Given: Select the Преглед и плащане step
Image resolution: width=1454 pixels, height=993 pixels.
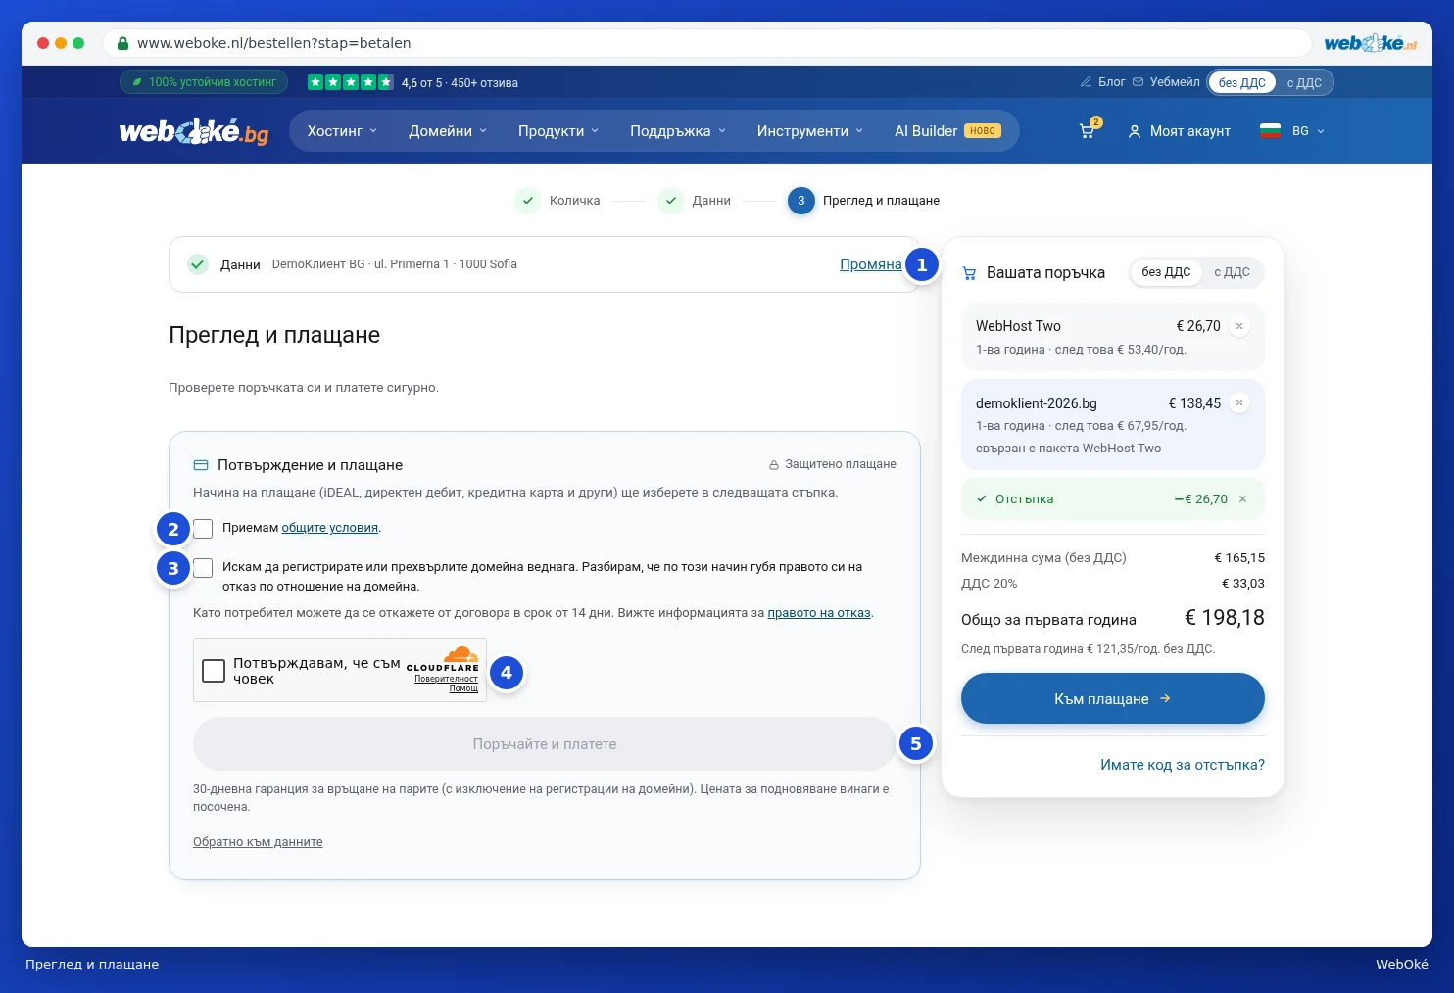Looking at the screenshot, I should click(864, 201).
